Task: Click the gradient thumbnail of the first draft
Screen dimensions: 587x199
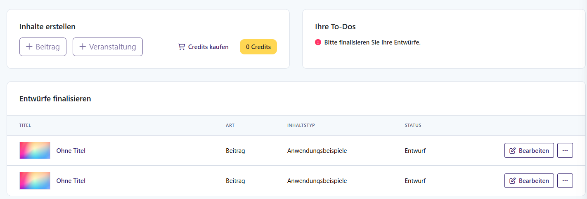Action: (x=35, y=151)
